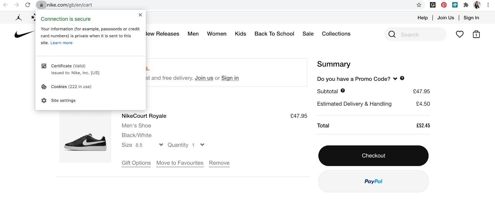Open the Sale menu
Viewport: 495px width, 202px height.
coord(308,34)
